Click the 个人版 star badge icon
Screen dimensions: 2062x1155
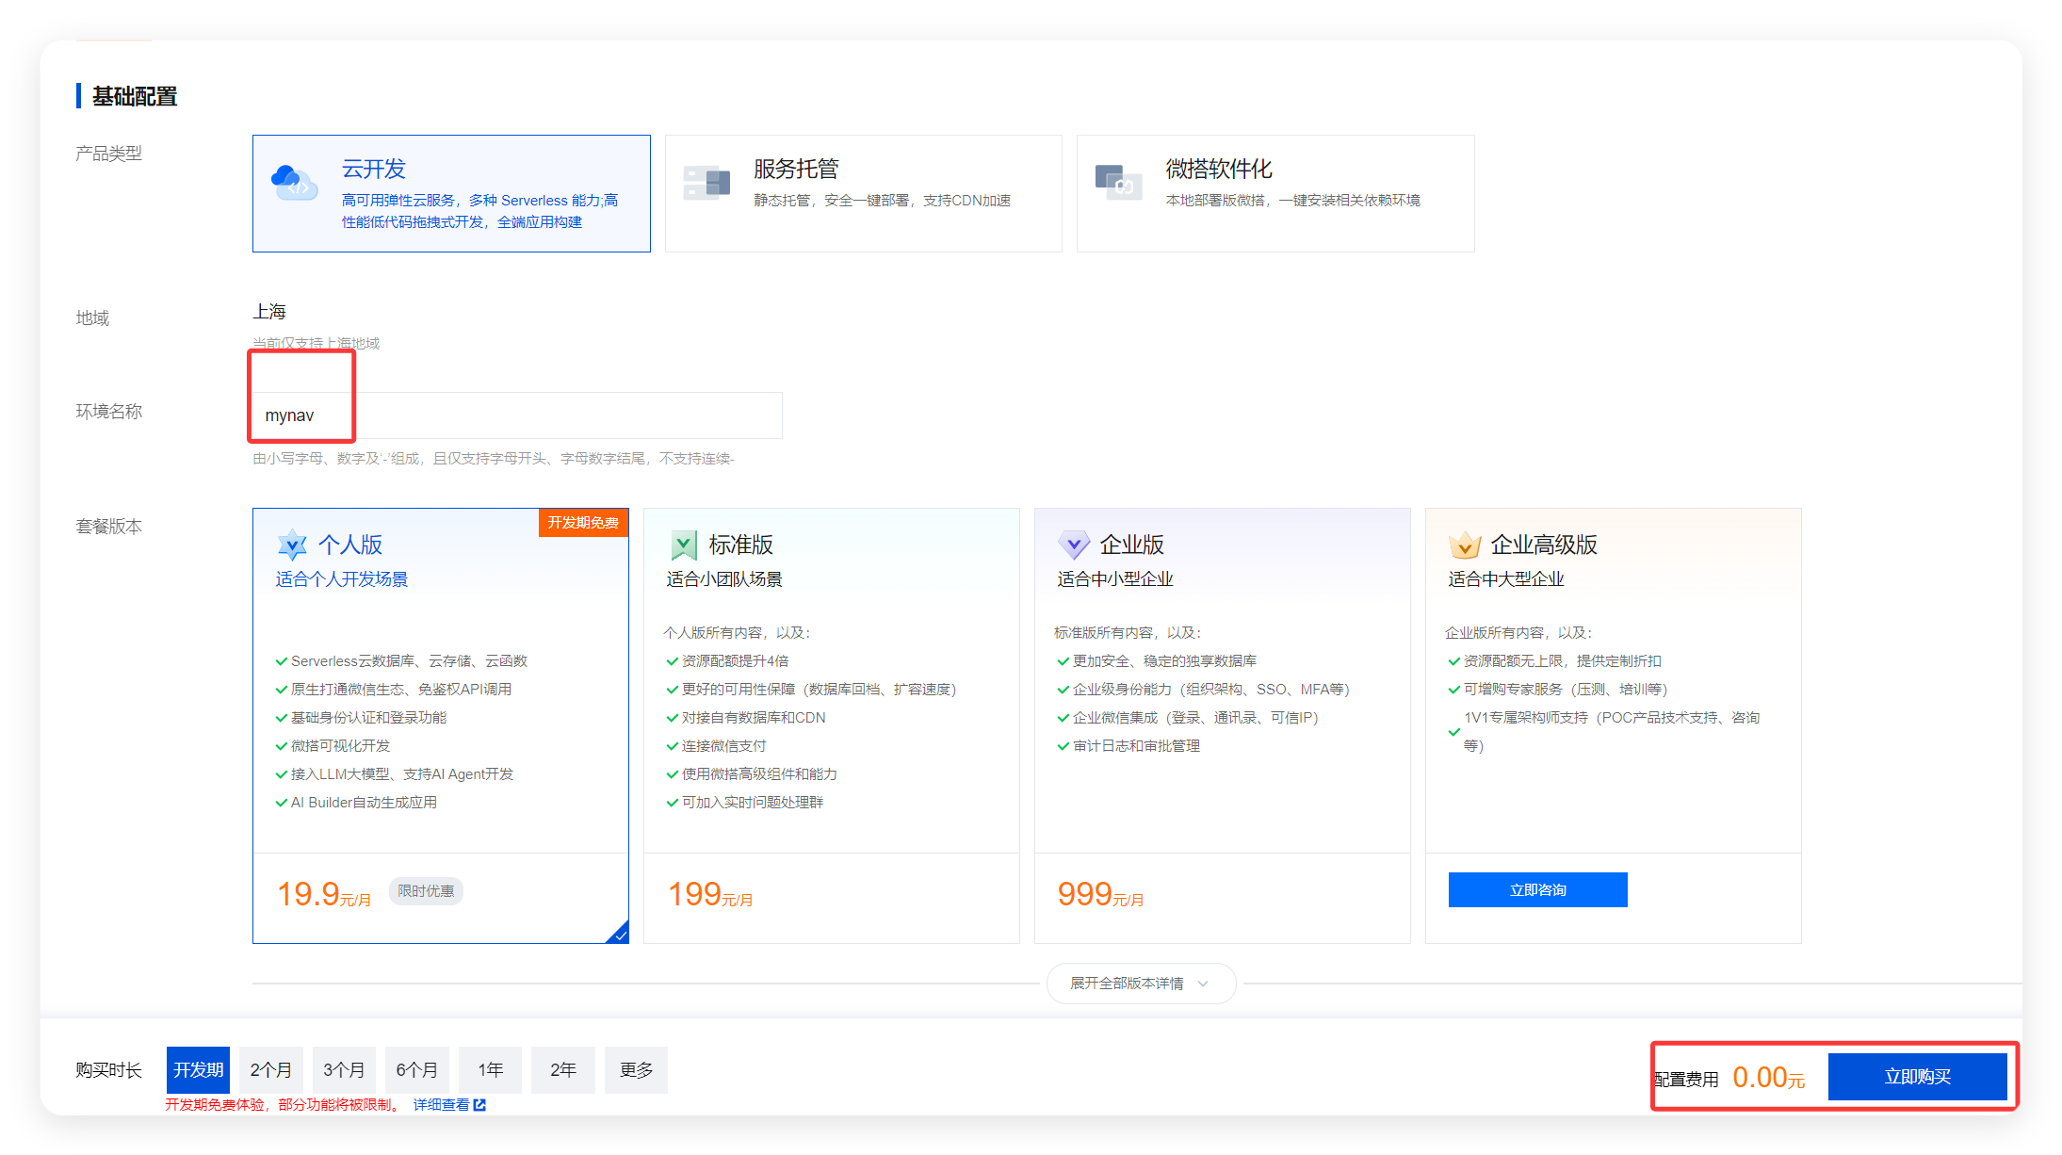(x=292, y=545)
